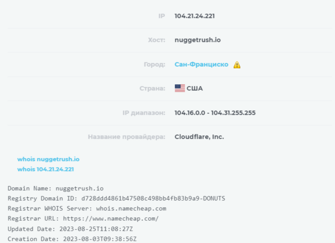Click the IP диапазон field label
335x243 pixels.
(x=144, y=113)
